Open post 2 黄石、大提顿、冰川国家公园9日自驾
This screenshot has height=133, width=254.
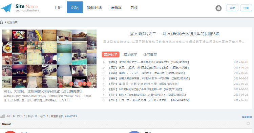144,68
